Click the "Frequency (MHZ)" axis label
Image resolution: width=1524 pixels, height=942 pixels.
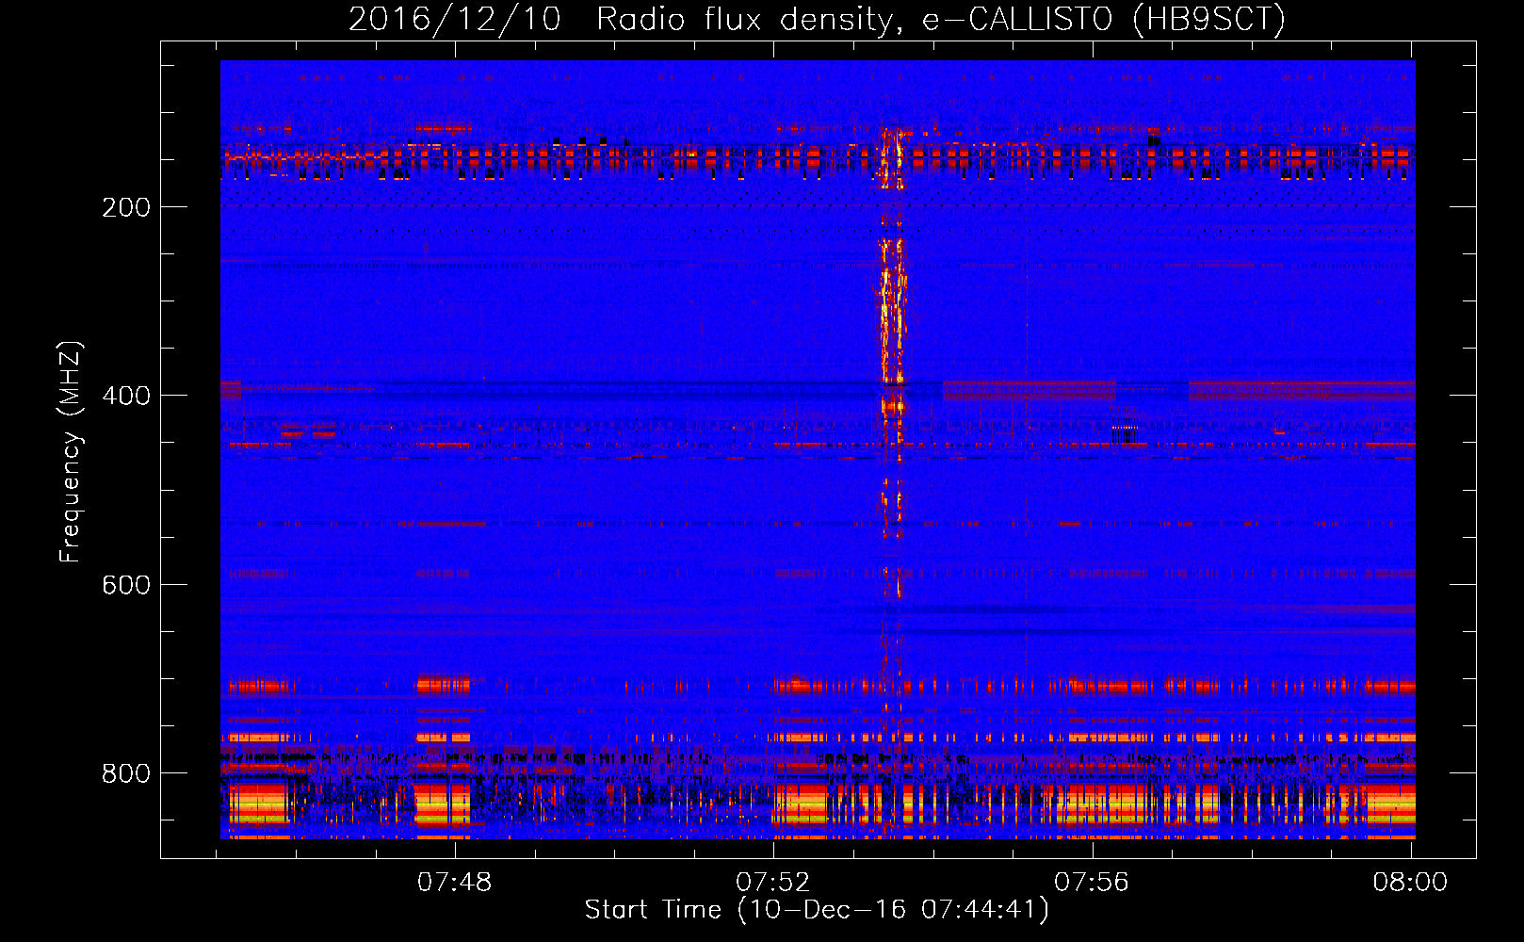point(71,451)
